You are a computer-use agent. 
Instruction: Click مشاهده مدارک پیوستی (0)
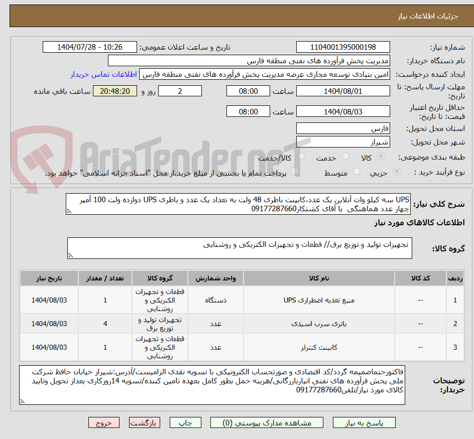coord(266,422)
